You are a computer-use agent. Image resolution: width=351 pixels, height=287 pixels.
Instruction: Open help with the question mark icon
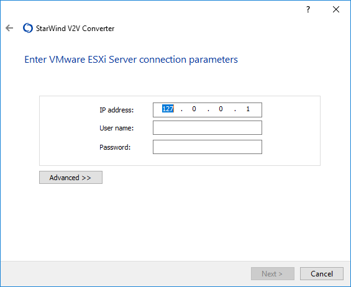click(308, 9)
